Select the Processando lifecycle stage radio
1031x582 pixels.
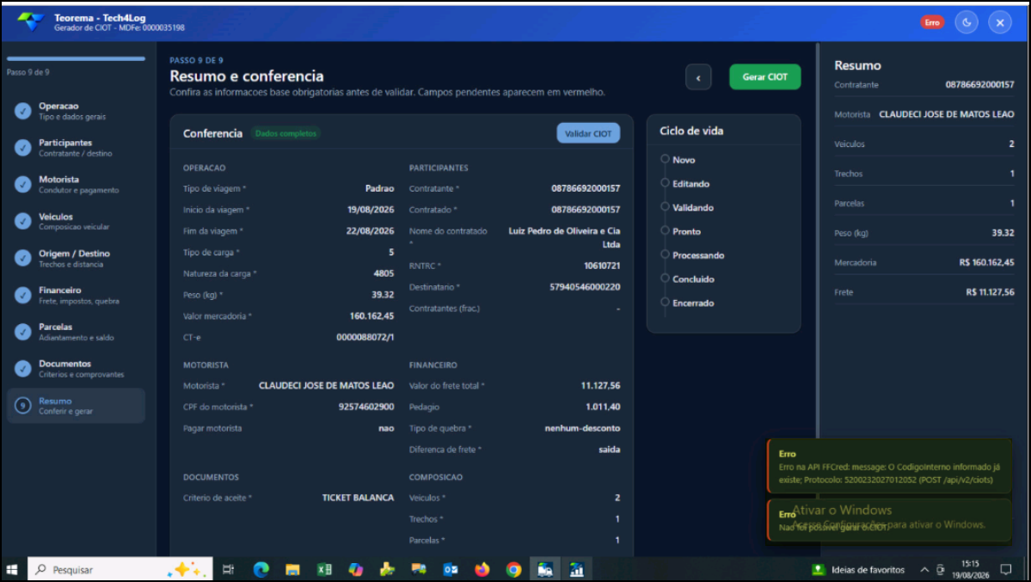(x=665, y=254)
